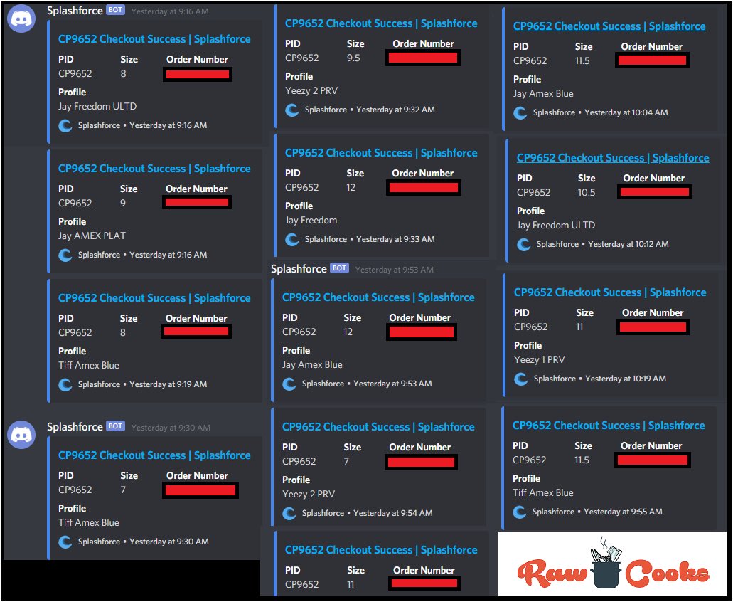The height and width of the screenshot is (602, 733).
Task: Click the 'Yeezy 1 PRV' profile text
Action: 540,359
